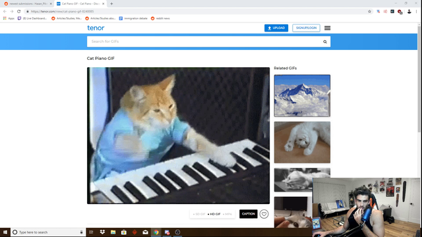Open the white cat stretching GIF
This screenshot has height=237, width=422.
302,142
